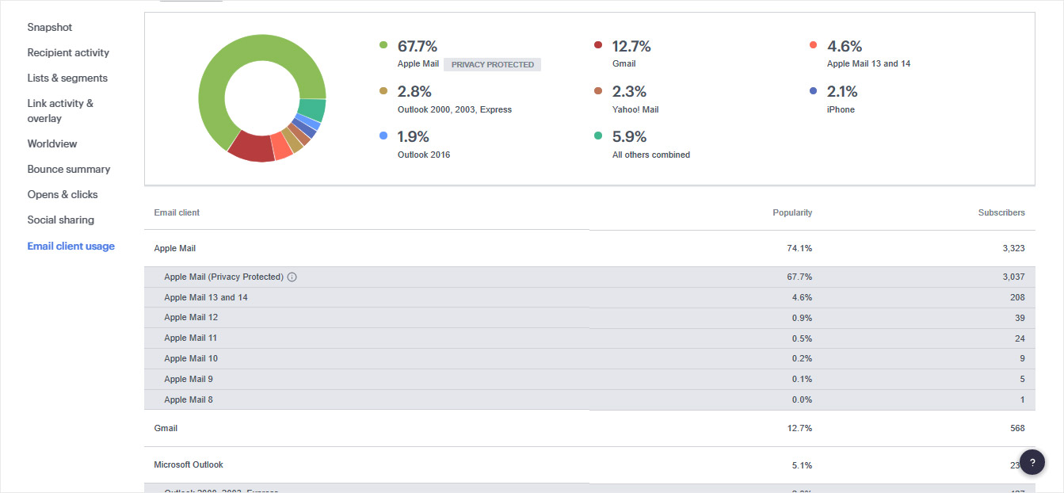The image size is (1064, 493).
Task: Click the Outlook 2000, 2003, Express legend label
Action: coord(455,109)
